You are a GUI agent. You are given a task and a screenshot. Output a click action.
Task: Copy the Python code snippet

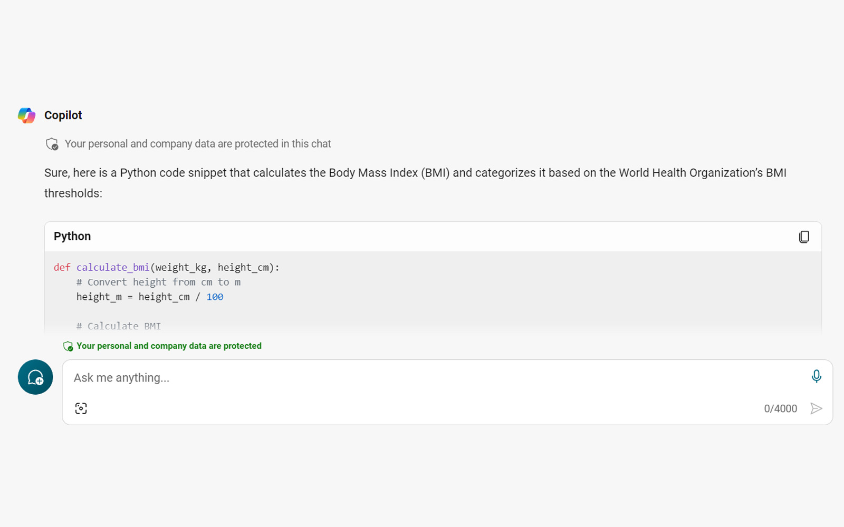pos(804,237)
